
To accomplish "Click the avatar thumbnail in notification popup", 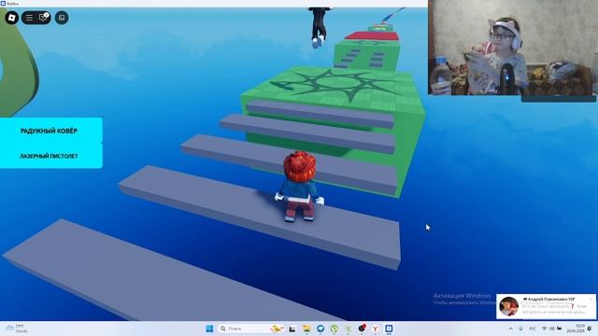I will coord(508,307).
